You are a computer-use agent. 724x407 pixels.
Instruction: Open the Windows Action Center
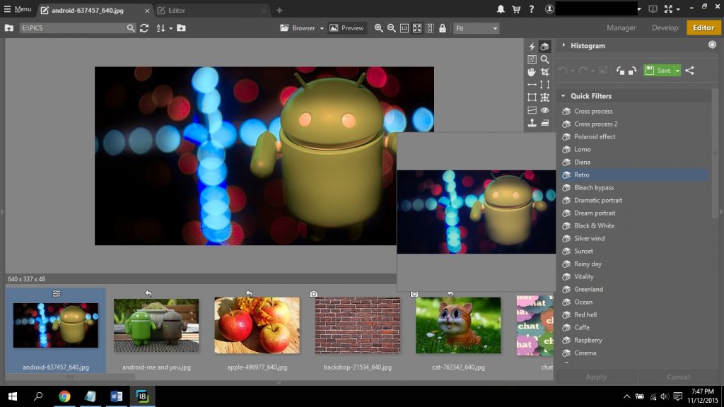pyautogui.click(x=678, y=396)
